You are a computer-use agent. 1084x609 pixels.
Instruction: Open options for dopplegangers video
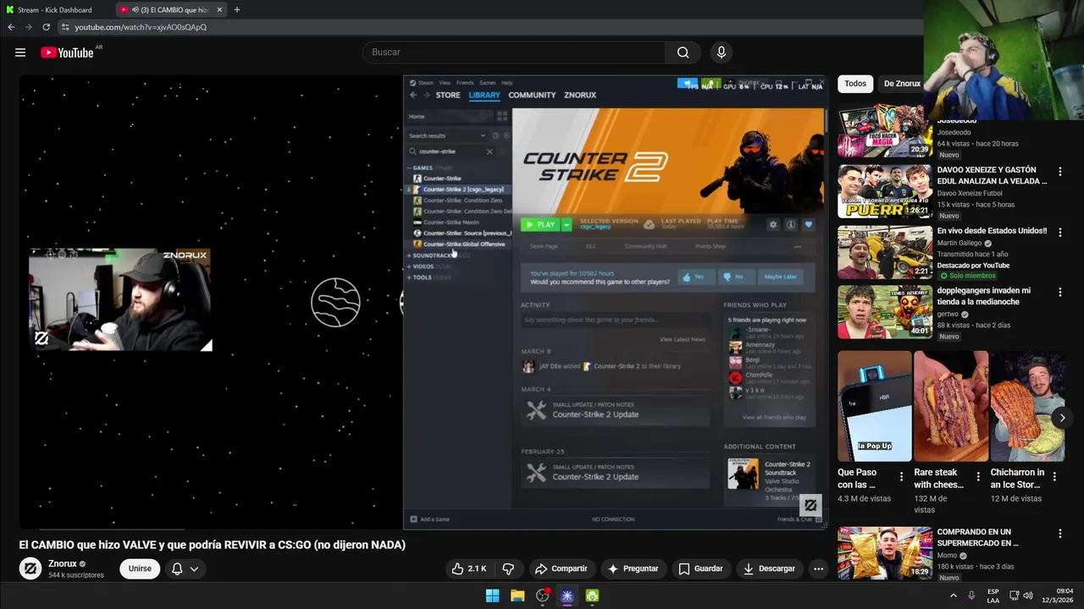point(1059,293)
